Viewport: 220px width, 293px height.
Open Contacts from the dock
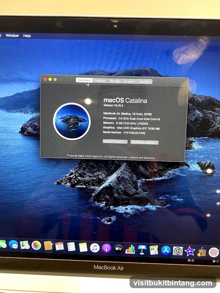click(x=48, y=246)
